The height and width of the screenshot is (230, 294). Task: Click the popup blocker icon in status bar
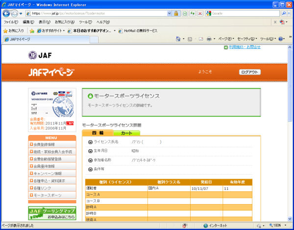(x=185, y=226)
